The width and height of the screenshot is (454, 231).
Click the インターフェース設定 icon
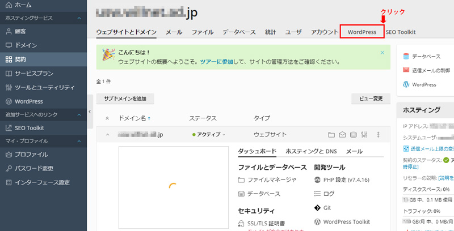(9, 182)
